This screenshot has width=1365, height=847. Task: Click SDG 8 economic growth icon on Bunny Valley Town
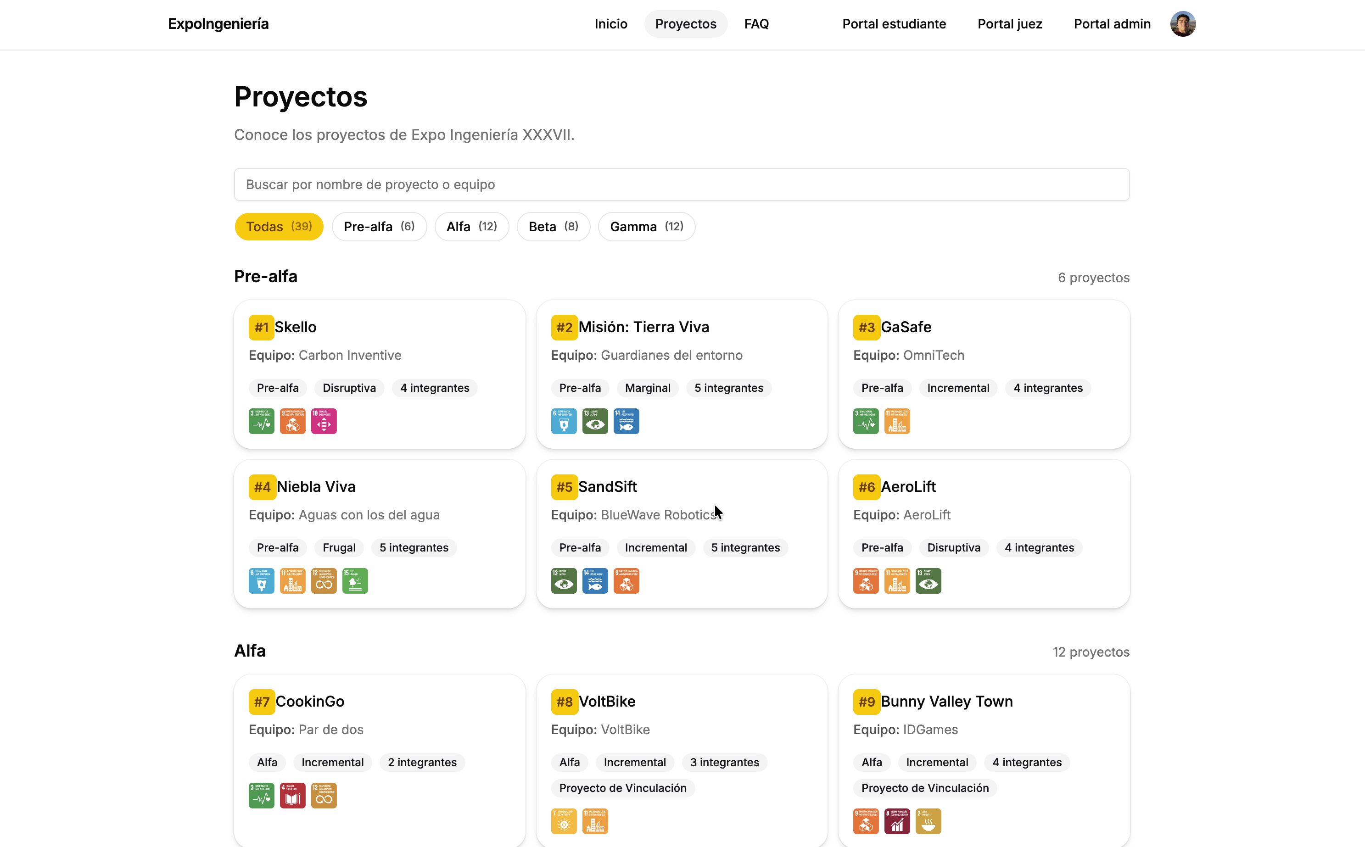(x=897, y=821)
